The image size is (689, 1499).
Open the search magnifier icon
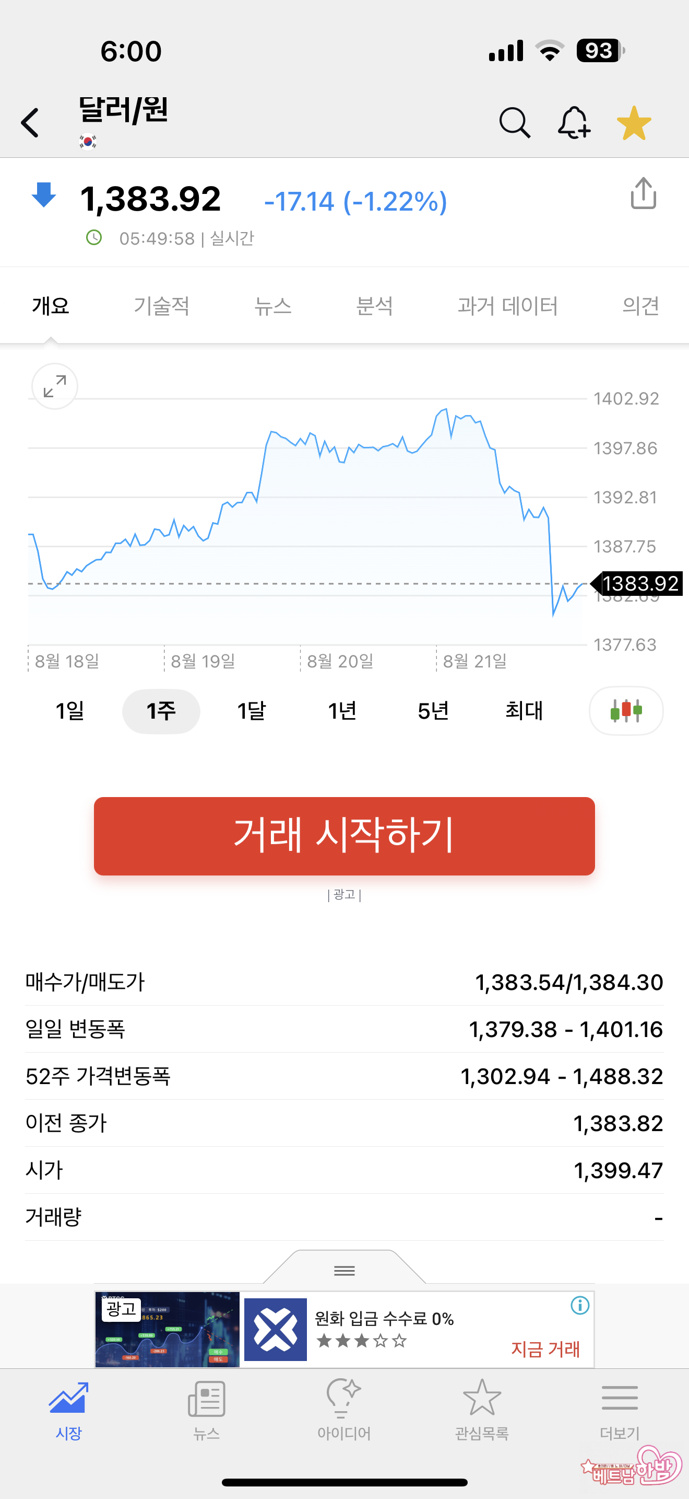514,123
